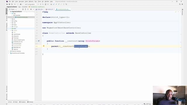Click the App breadcrumb
The height and width of the screenshot is (105, 187).
click(19, 7)
